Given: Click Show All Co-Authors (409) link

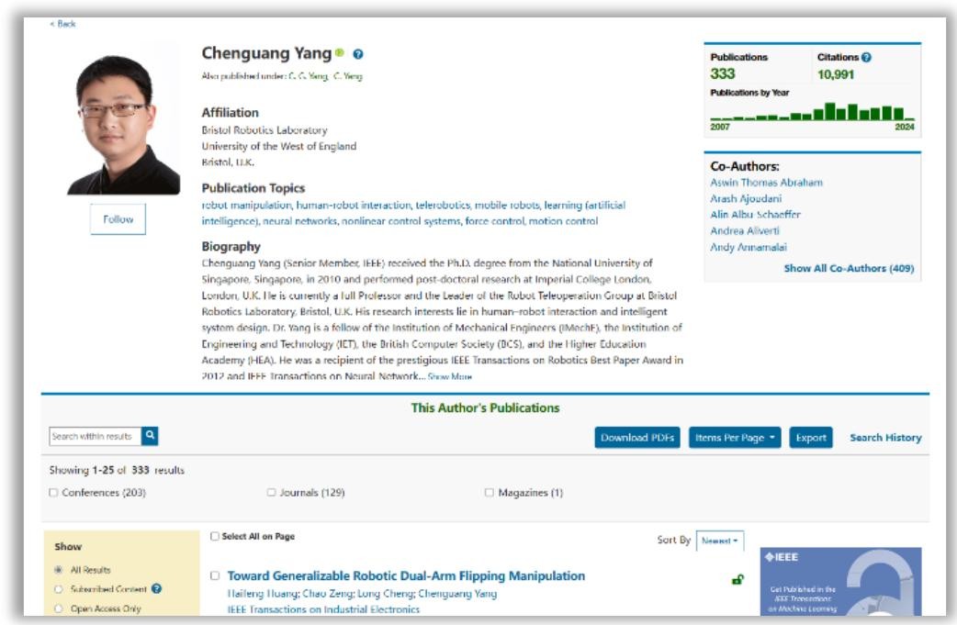Looking at the screenshot, I should point(849,269).
